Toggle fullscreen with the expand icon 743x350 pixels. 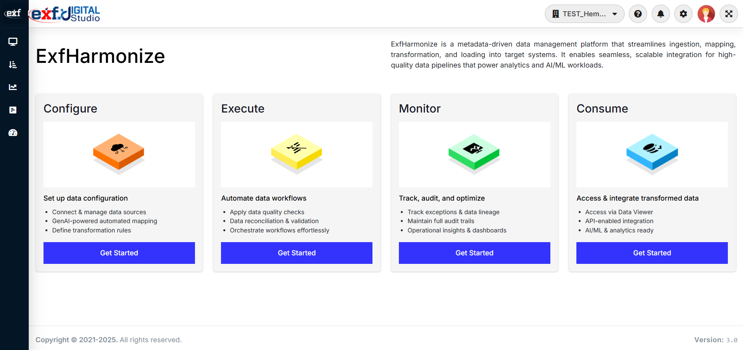(x=729, y=14)
